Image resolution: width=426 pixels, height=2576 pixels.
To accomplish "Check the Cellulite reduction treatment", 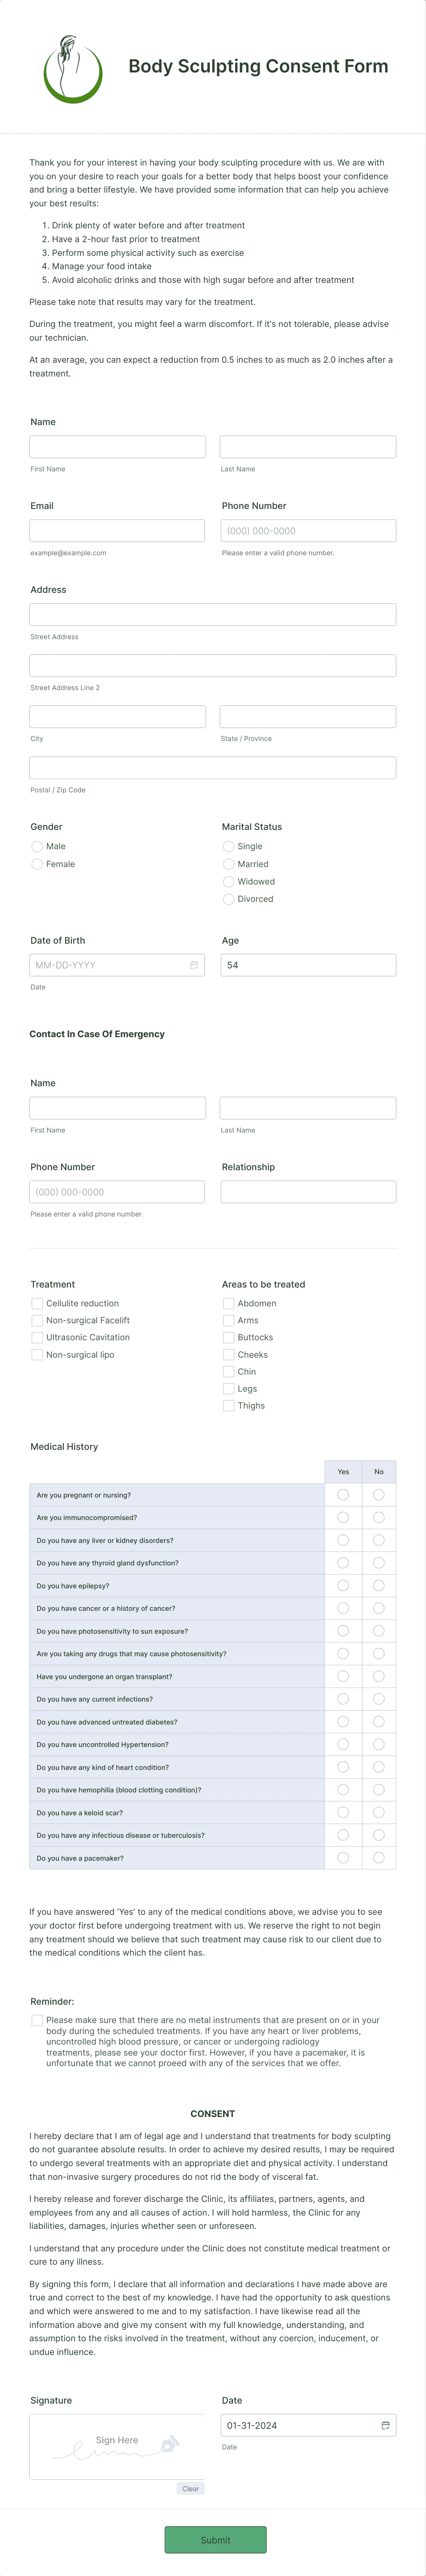I will pos(36,1303).
